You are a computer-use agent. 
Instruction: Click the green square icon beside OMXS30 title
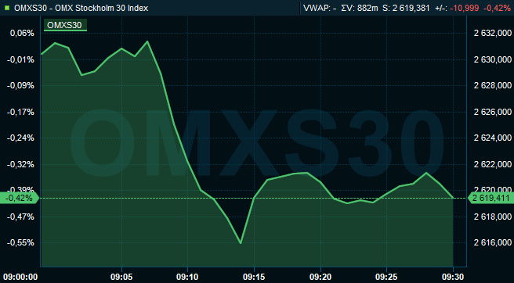click(x=8, y=8)
